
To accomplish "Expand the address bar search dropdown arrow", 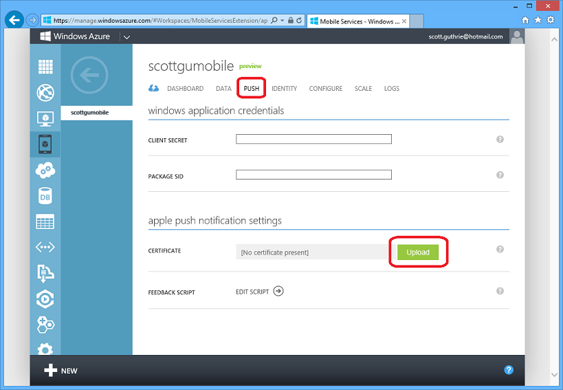I will [283, 21].
